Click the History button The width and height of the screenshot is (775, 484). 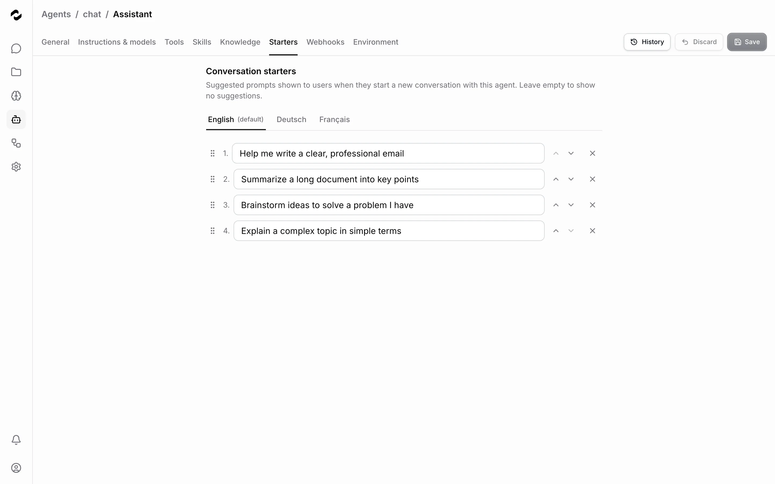click(647, 42)
